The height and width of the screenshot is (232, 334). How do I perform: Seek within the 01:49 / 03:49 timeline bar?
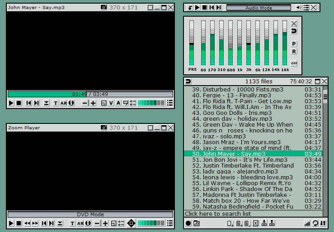coord(90,94)
